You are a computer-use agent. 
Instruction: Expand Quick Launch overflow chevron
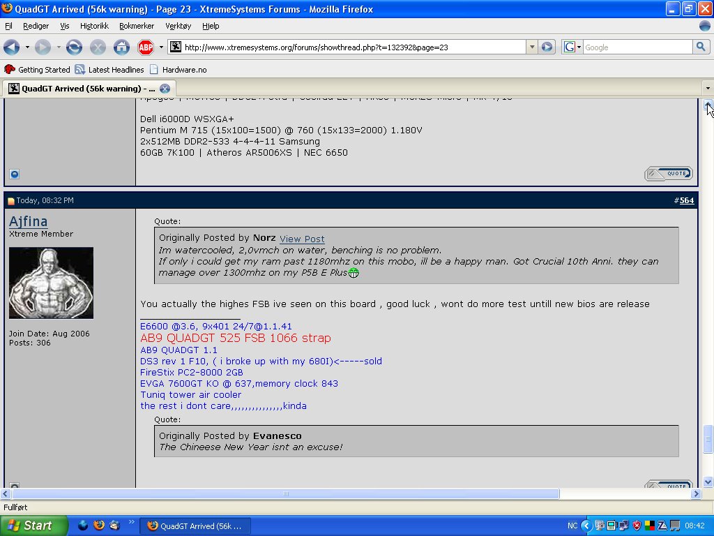(132, 522)
